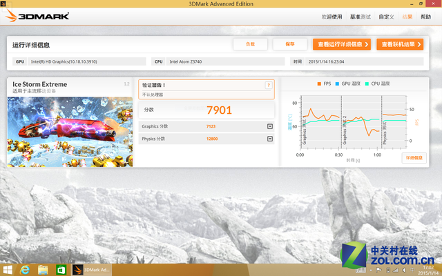This screenshot has height=276, width=442.
Task: Click the blue GPU 温度 legend swatch
Action: pos(337,83)
